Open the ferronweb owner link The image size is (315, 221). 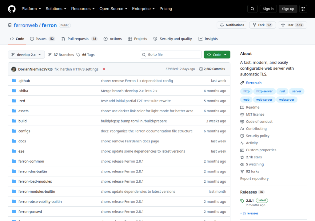[x=26, y=25]
